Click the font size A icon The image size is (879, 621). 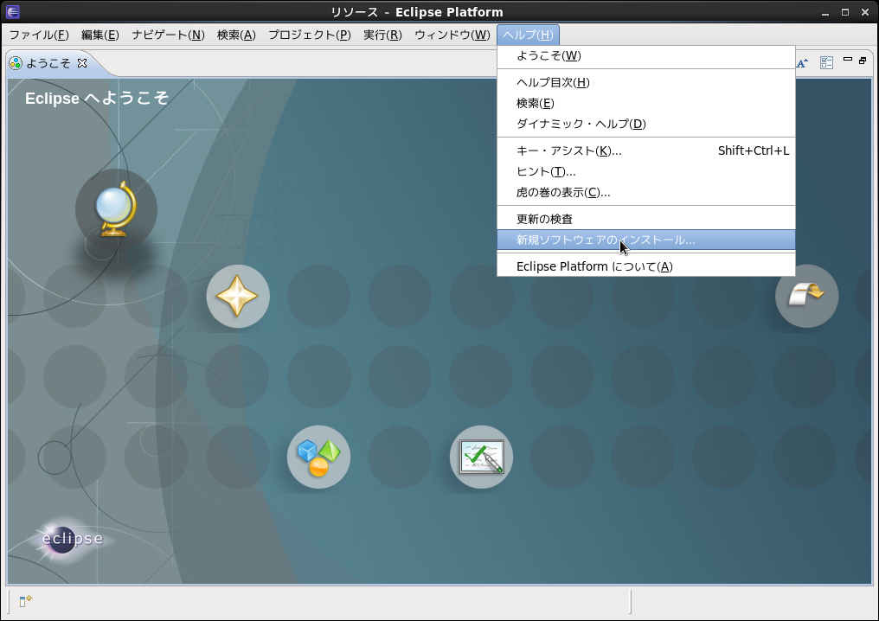[x=802, y=63]
